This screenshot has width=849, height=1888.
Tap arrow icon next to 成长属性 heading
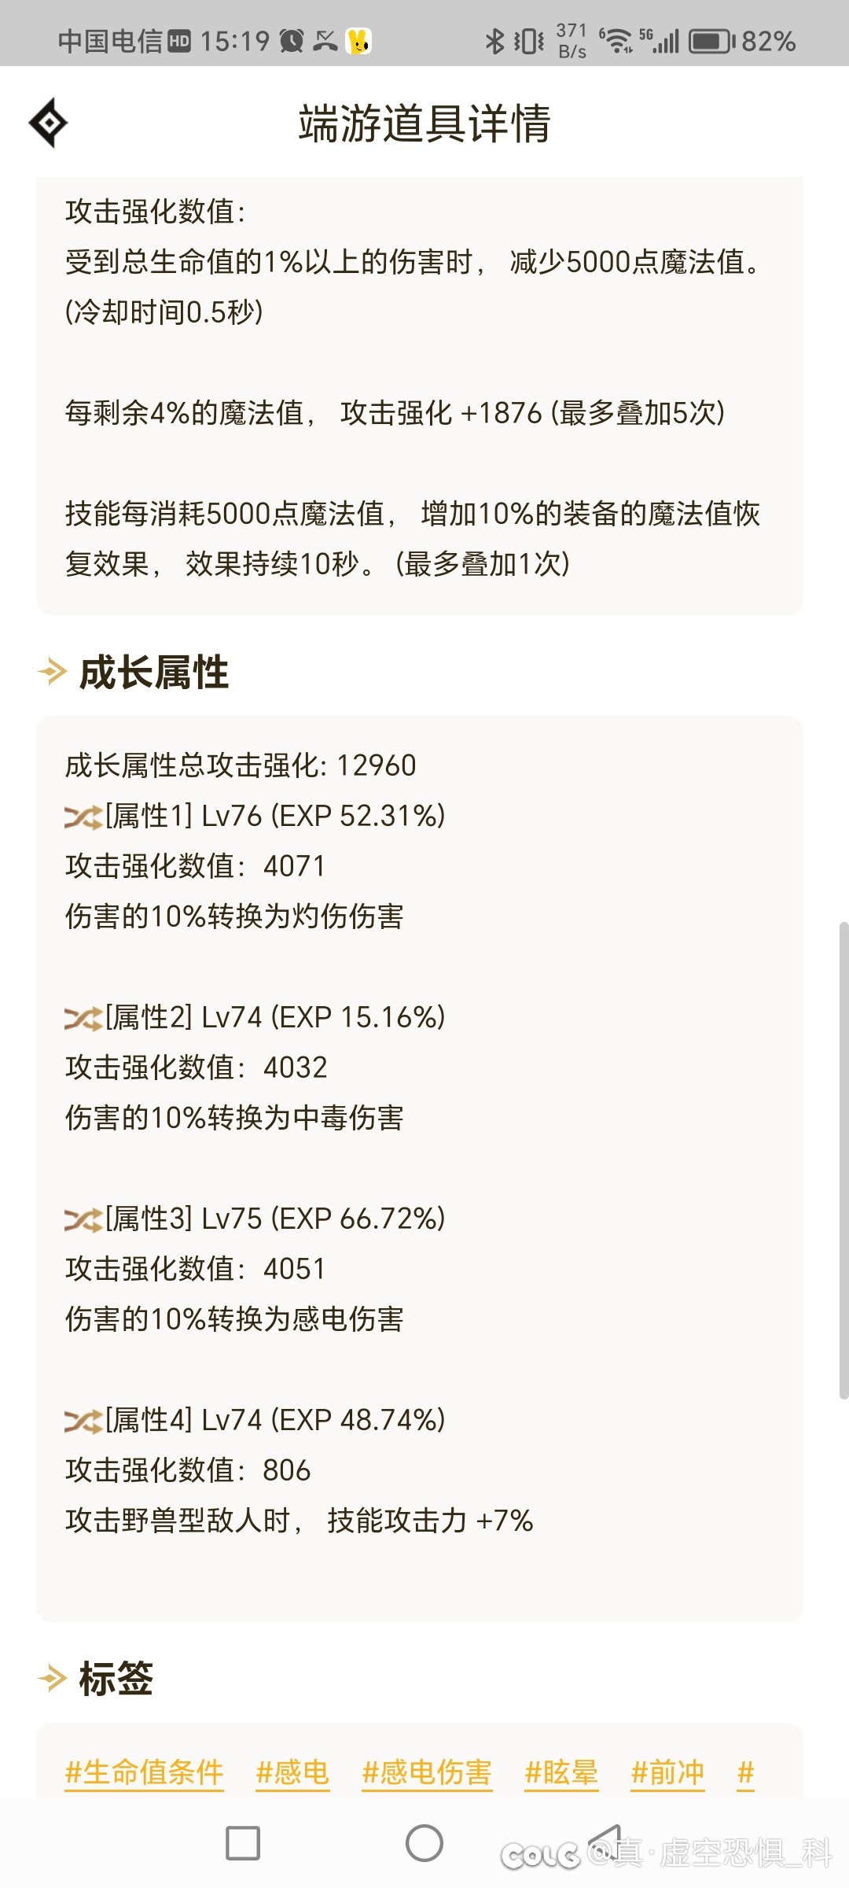point(53,672)
